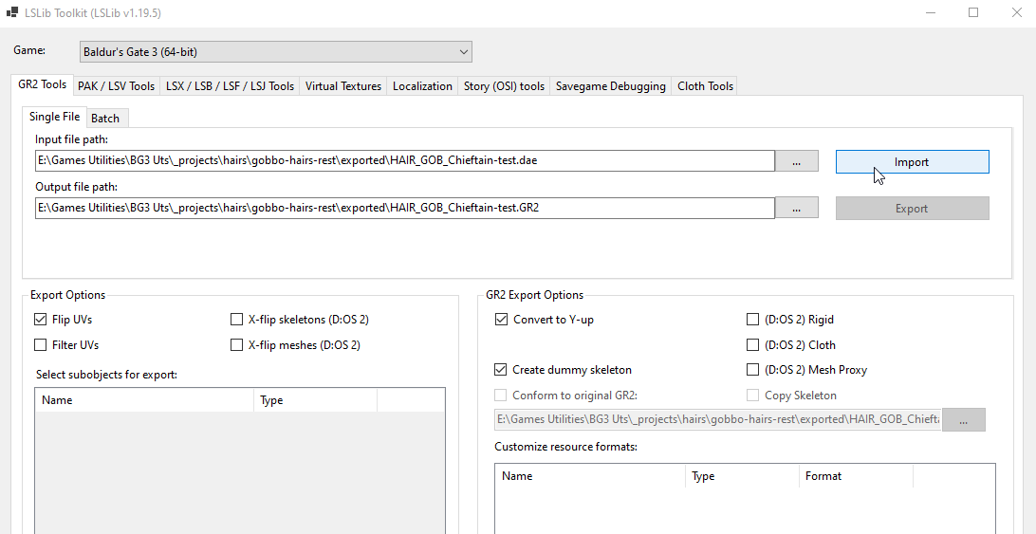Click the output file path field
This screenshot has width=1036, height=534.
click(404, 208)
